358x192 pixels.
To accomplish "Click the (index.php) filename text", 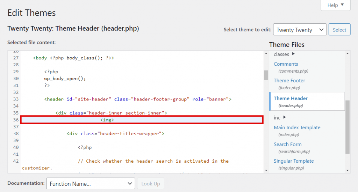I will point(288,134).
